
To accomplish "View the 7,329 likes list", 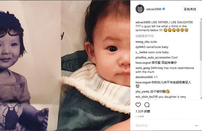I will 143,111.
